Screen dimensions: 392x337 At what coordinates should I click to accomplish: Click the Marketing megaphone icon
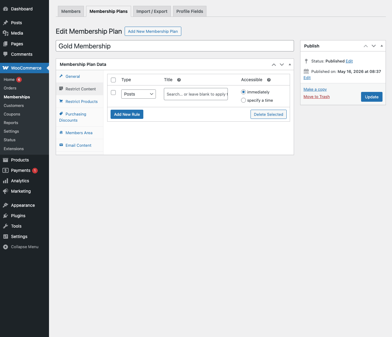(x=6, y=191)
